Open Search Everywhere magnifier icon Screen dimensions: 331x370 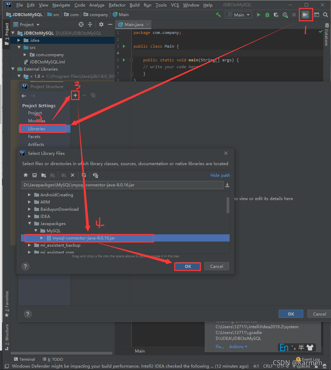tap(325, 15)
